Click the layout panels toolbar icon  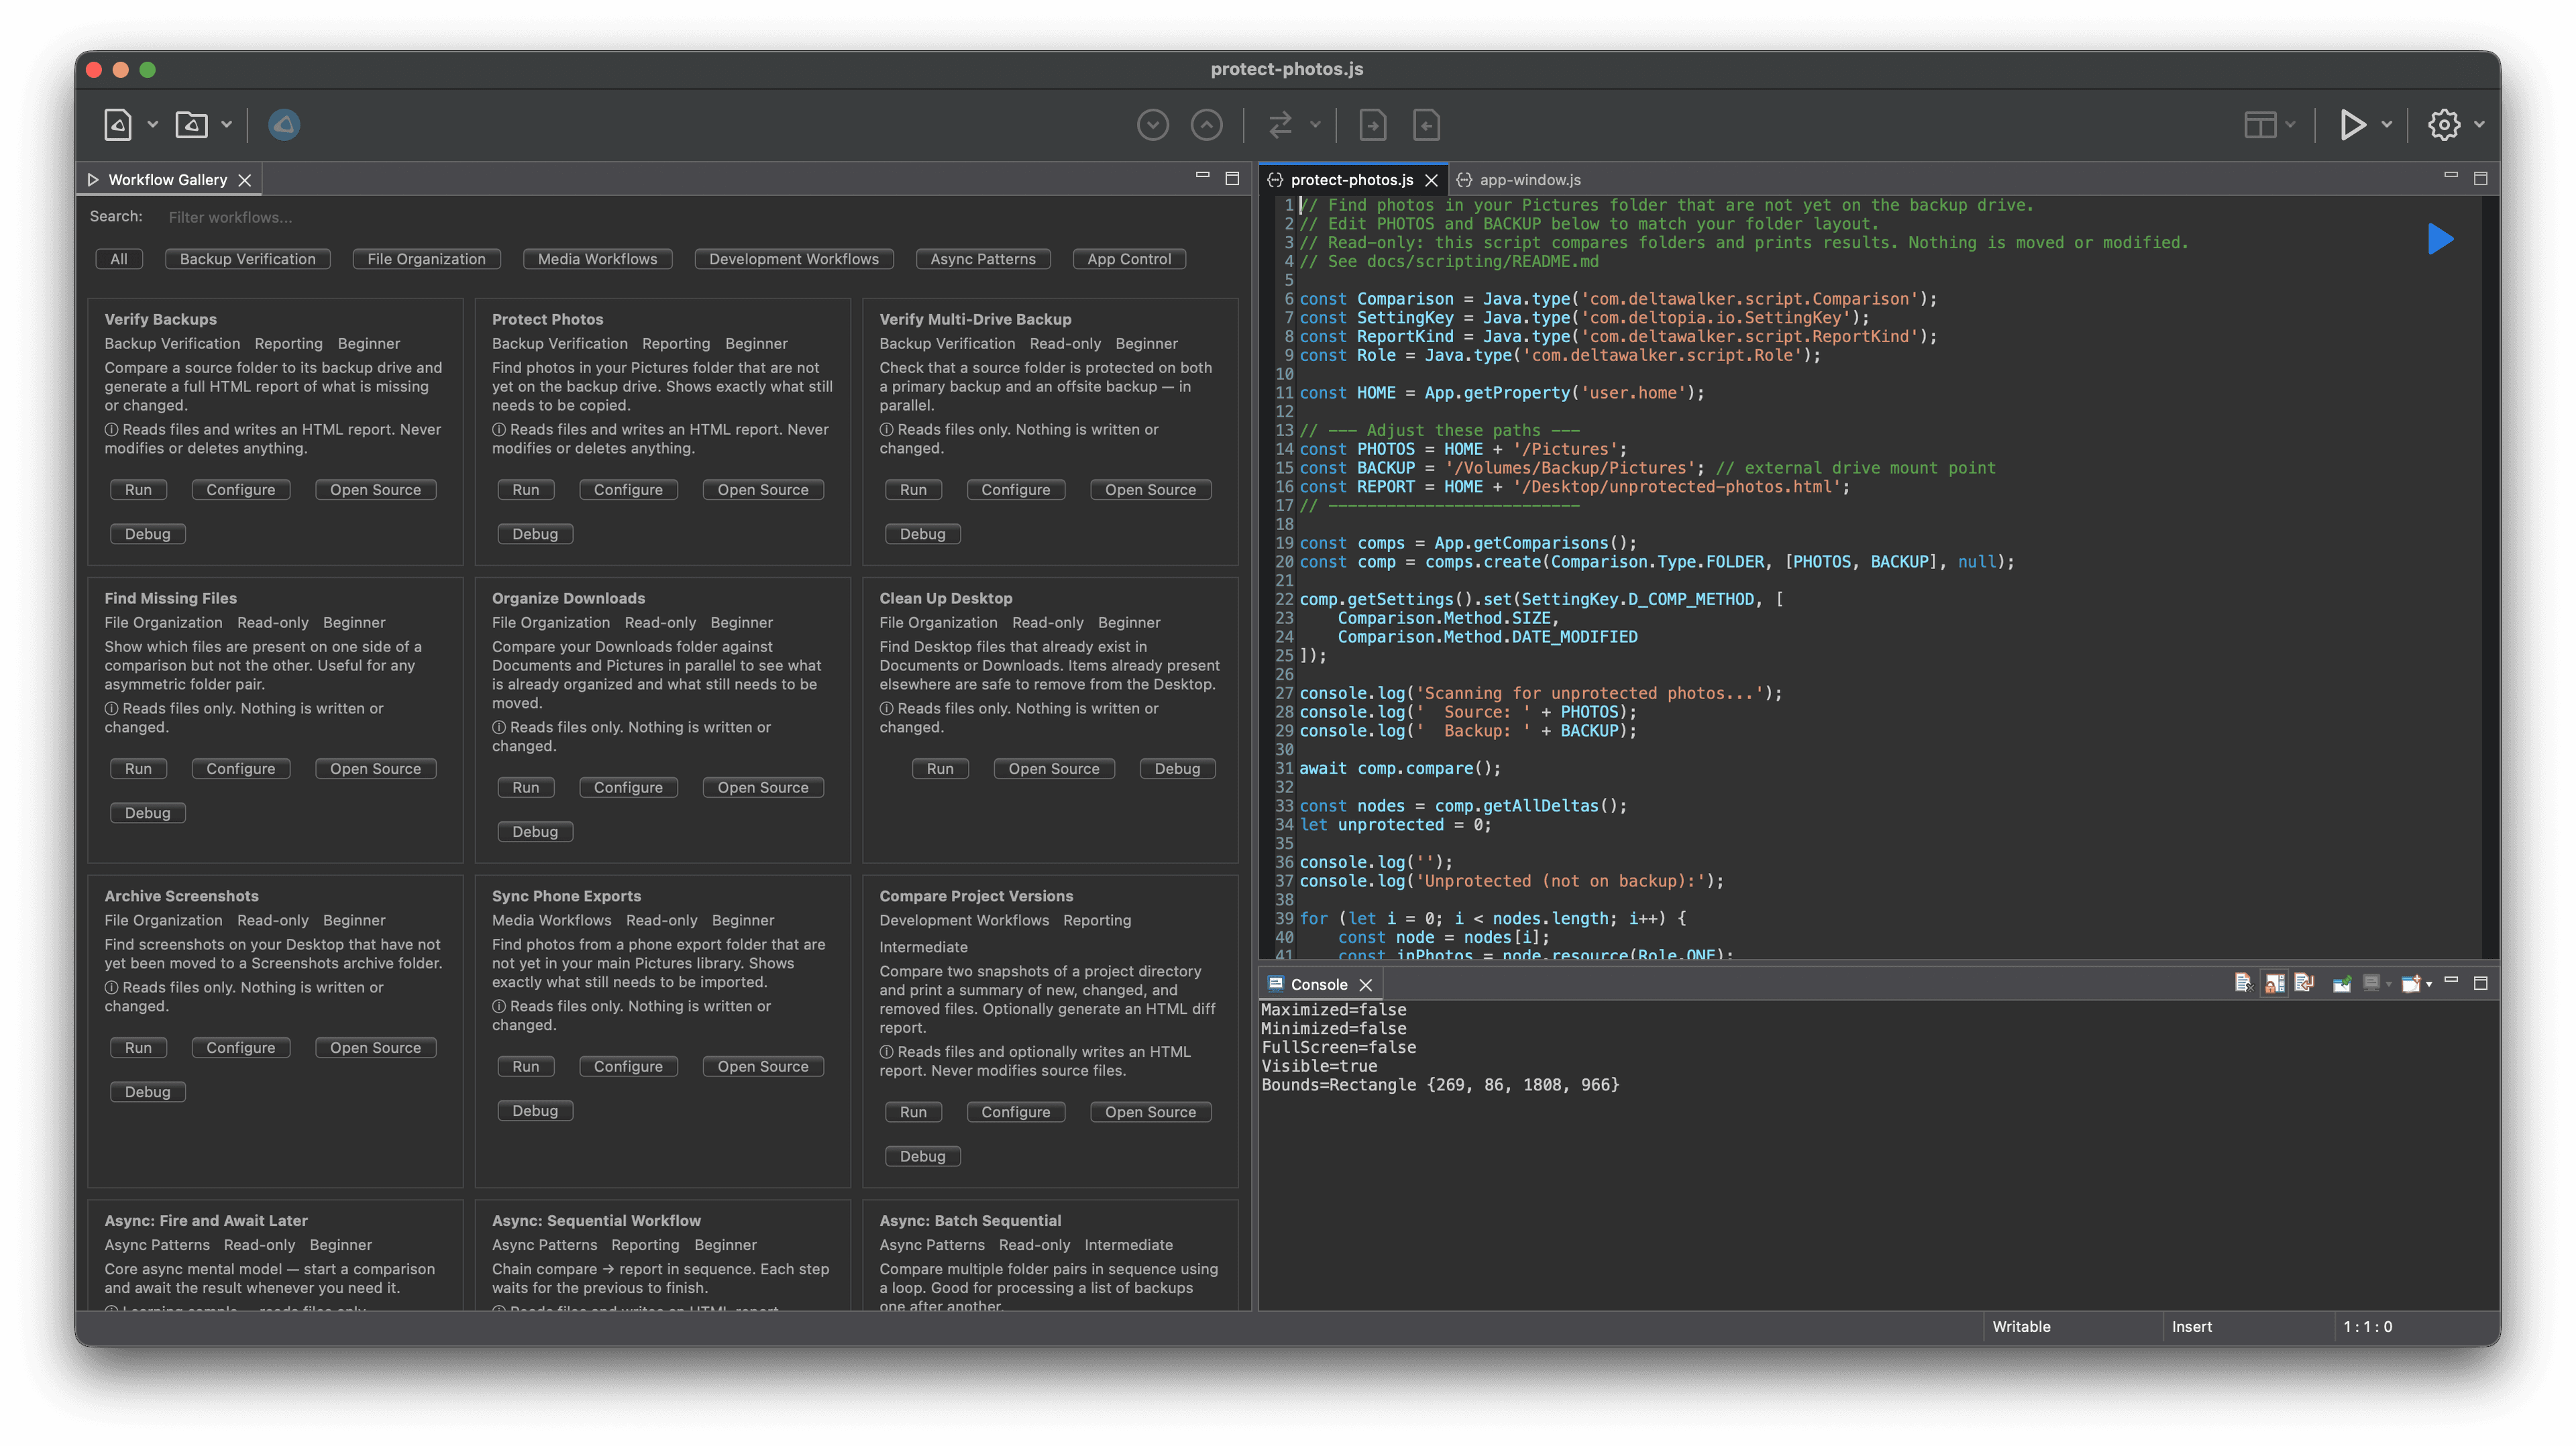coord(2260,125)
